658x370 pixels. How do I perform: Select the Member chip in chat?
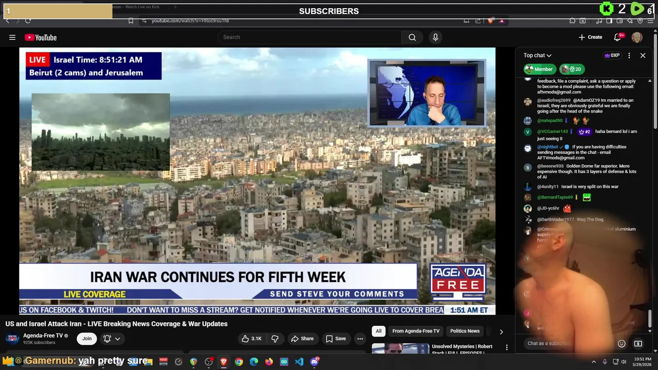point(540,69)
